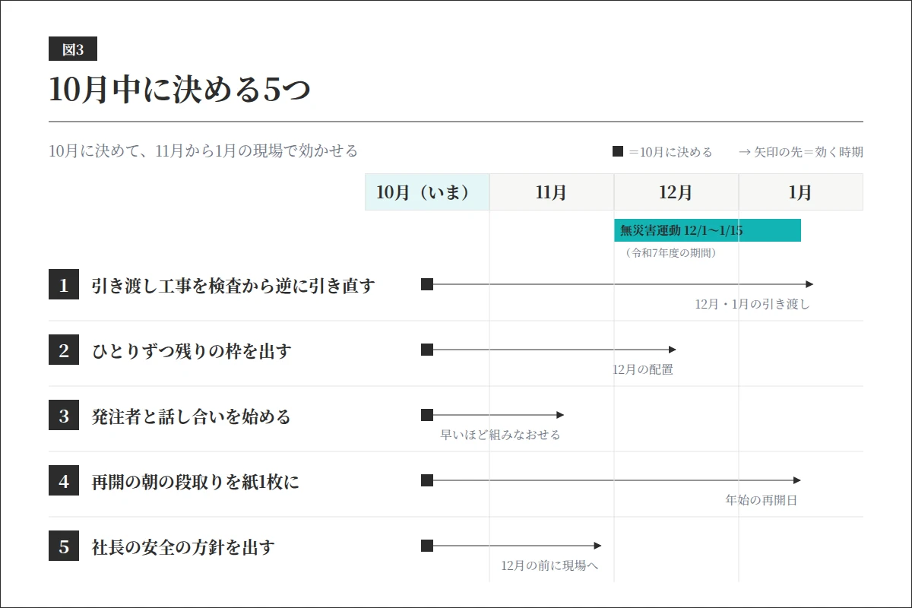
Task: Click the teal 無災害運動 12/1〜1/15 bar
Action: (708, 230)
